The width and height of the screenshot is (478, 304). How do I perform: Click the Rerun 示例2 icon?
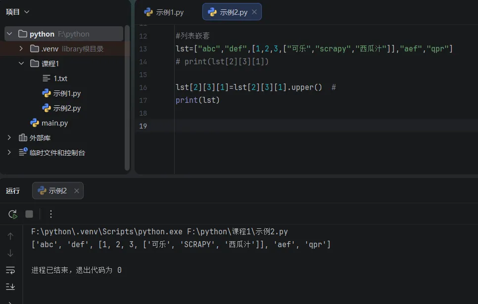tap(12, 214)
